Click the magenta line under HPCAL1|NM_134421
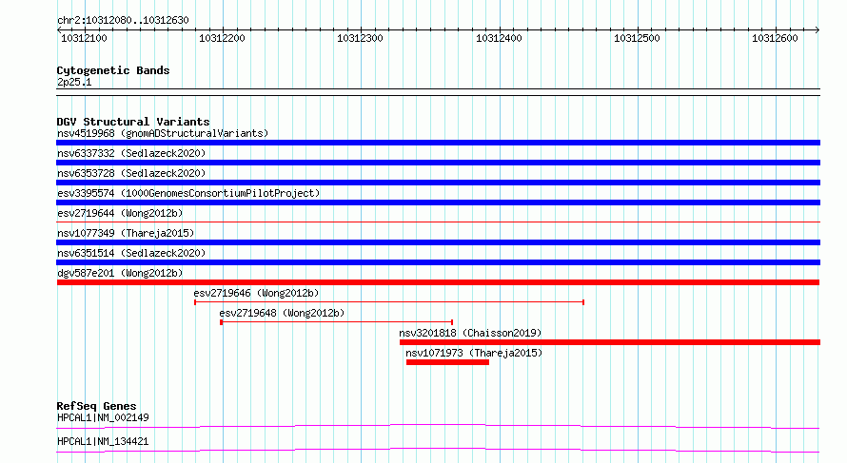Viewport: 847px width, 463px height. 438,450
